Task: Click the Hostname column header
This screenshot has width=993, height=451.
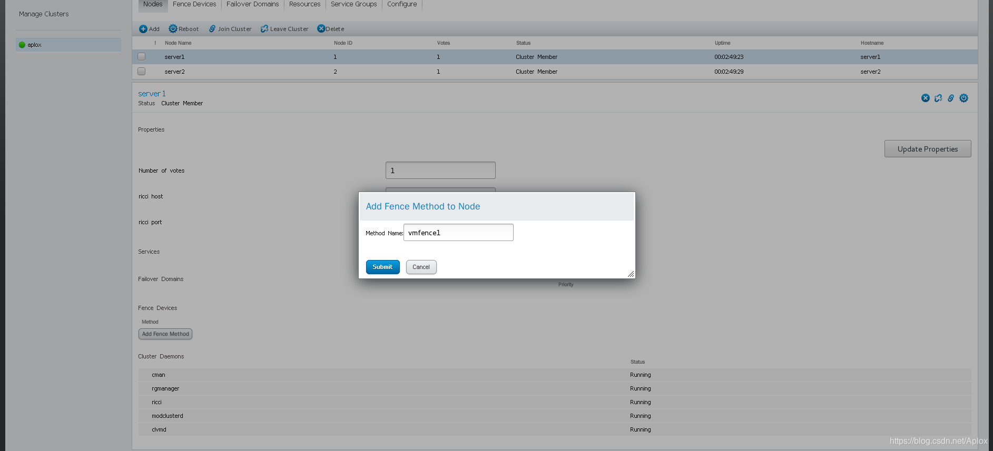Action: click(x=872, y=43)
